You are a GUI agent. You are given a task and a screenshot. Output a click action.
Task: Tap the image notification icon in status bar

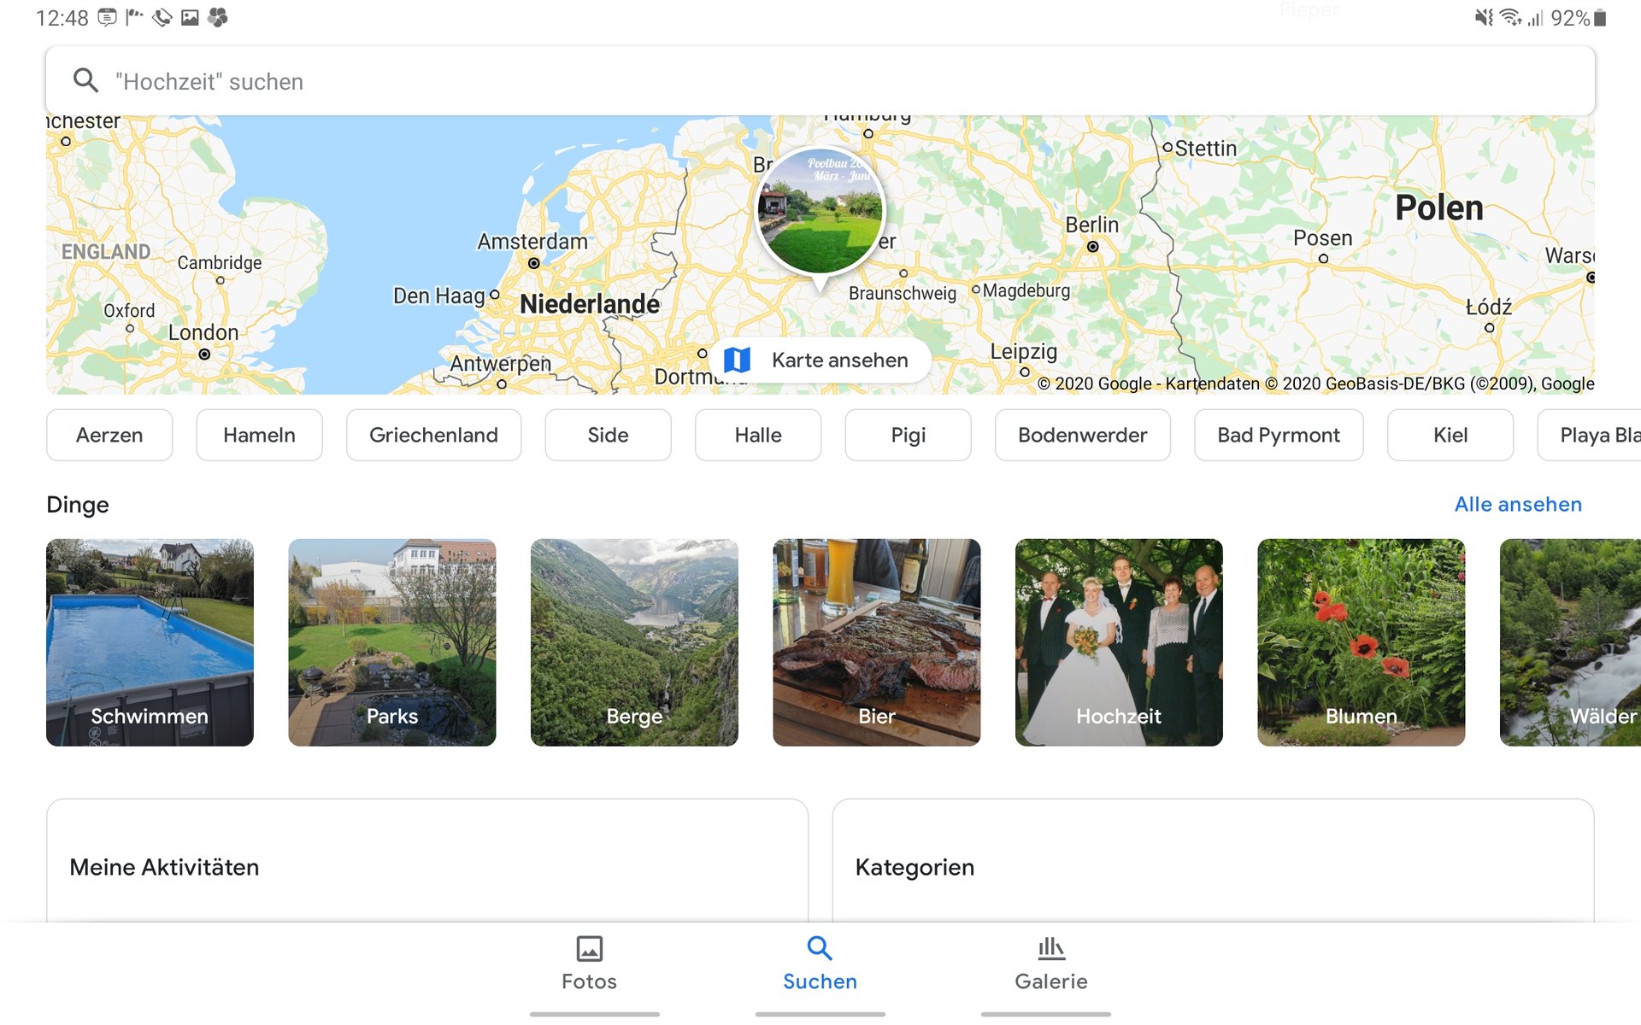pos(190,17)
